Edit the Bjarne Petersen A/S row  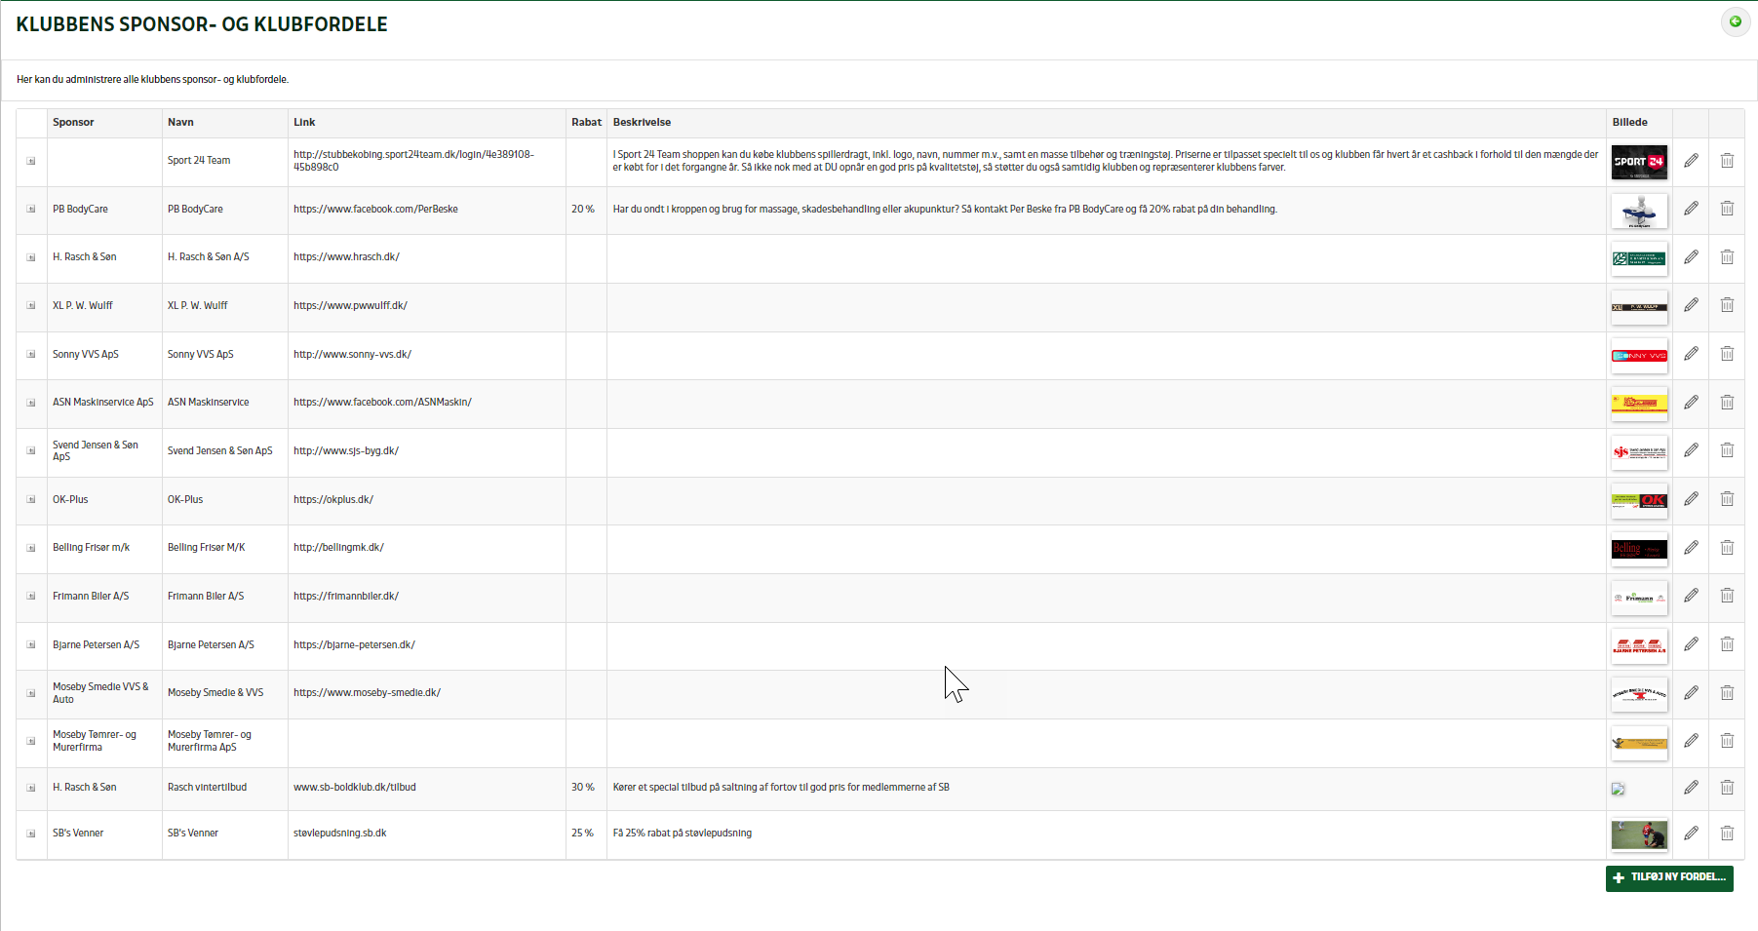[x=1691, y=643]
